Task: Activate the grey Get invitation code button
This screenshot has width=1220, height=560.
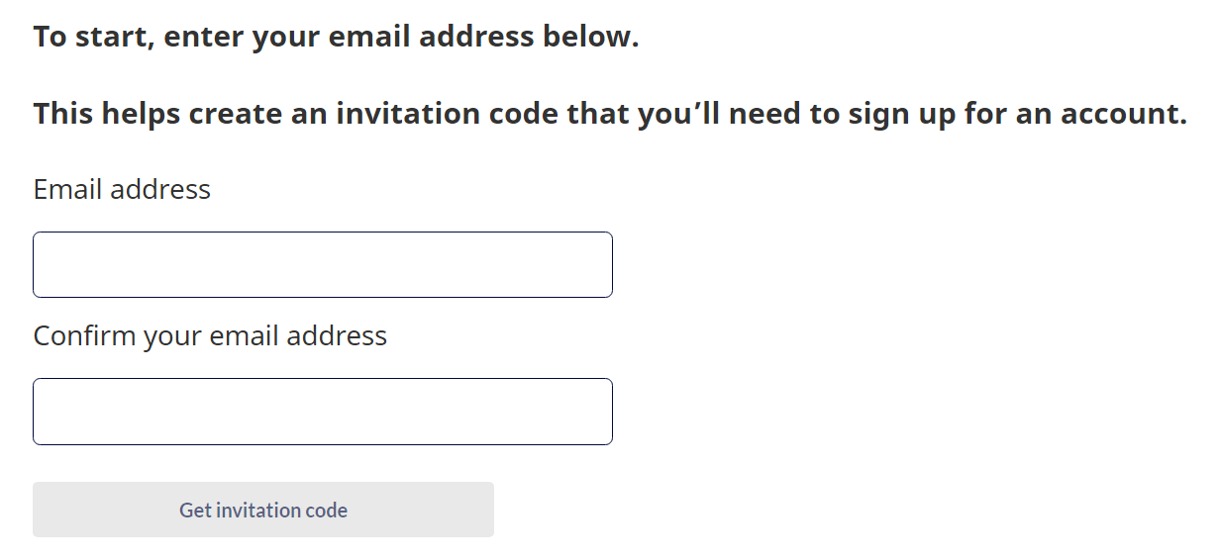Action: pyautogui.click(x=262, y=510)
